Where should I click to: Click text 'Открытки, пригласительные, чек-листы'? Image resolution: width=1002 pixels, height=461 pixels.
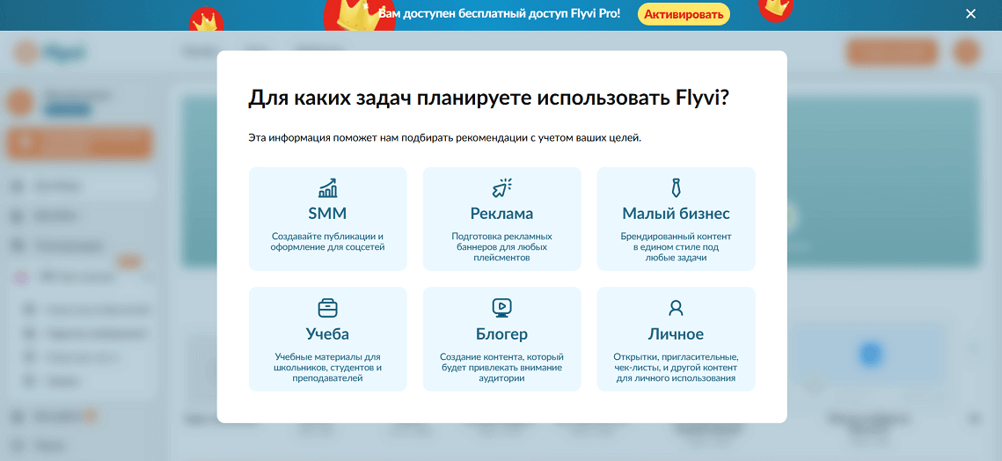677,362
